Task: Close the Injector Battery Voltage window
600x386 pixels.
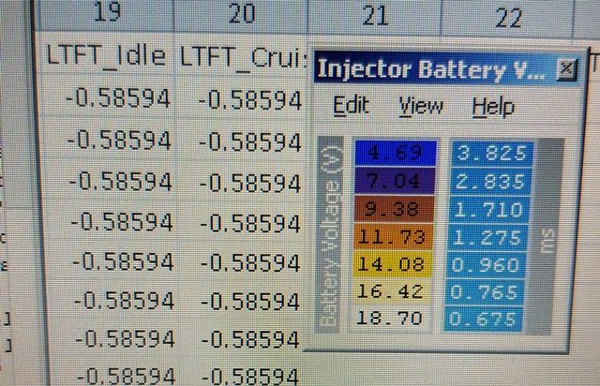Action: [x=564, y=69]
